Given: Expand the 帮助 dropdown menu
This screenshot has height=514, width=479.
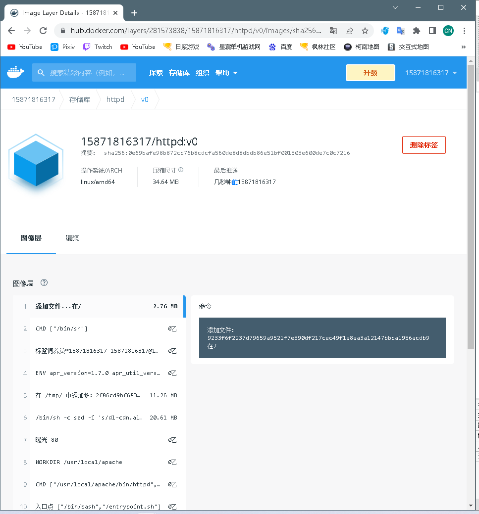Looking at the screenshot, I should [x=226, y=73].
